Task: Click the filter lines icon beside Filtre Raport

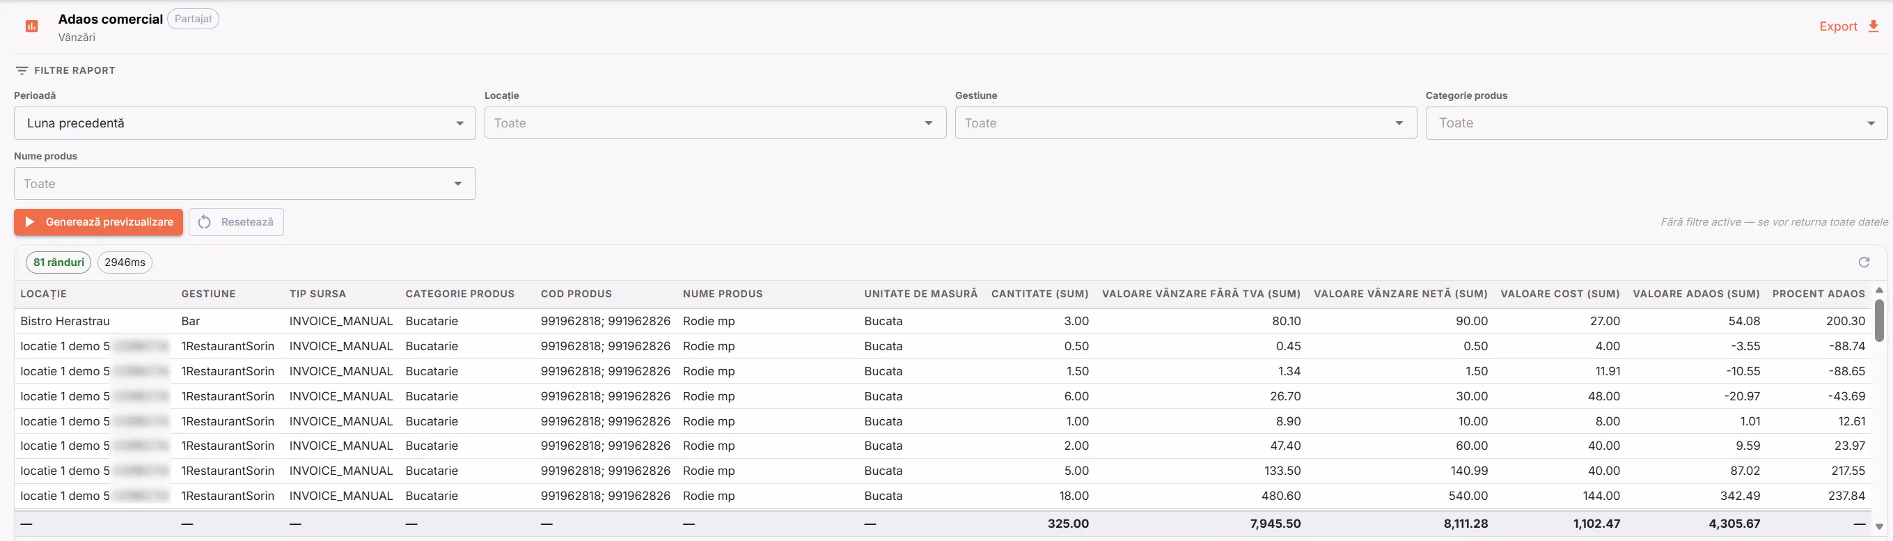Action: pyautogui.click(x=22, y=70)
